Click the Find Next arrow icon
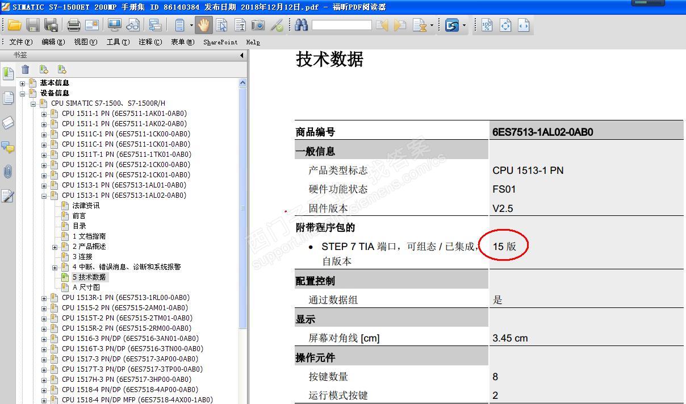The height and width of the screenshot is (404, 686). click(x=400, y=25)
